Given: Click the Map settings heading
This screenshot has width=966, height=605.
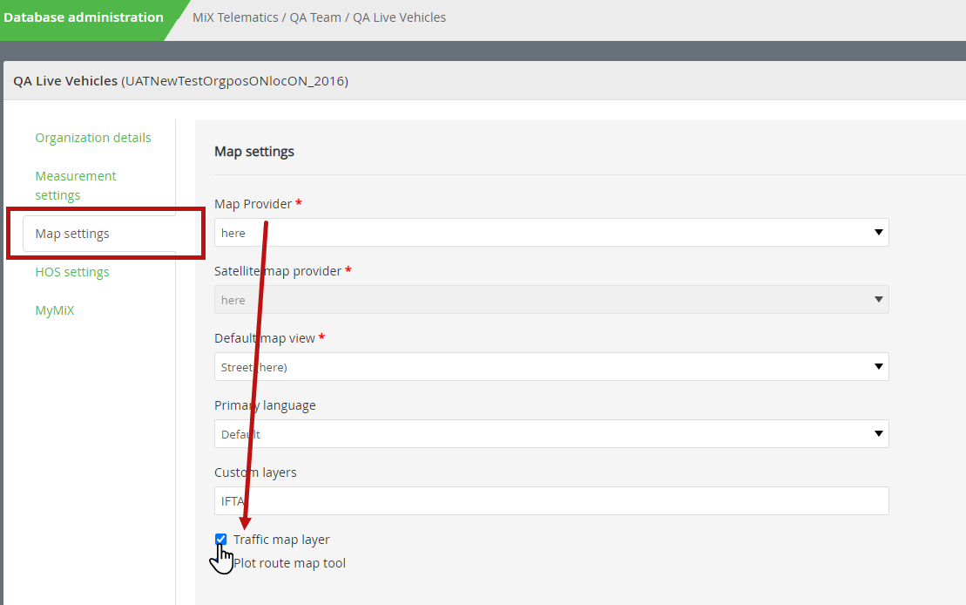Looking at the screenshot, I should [x=254, y=152].
